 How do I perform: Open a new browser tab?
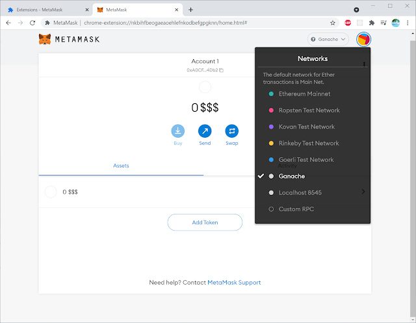(190, 10)
